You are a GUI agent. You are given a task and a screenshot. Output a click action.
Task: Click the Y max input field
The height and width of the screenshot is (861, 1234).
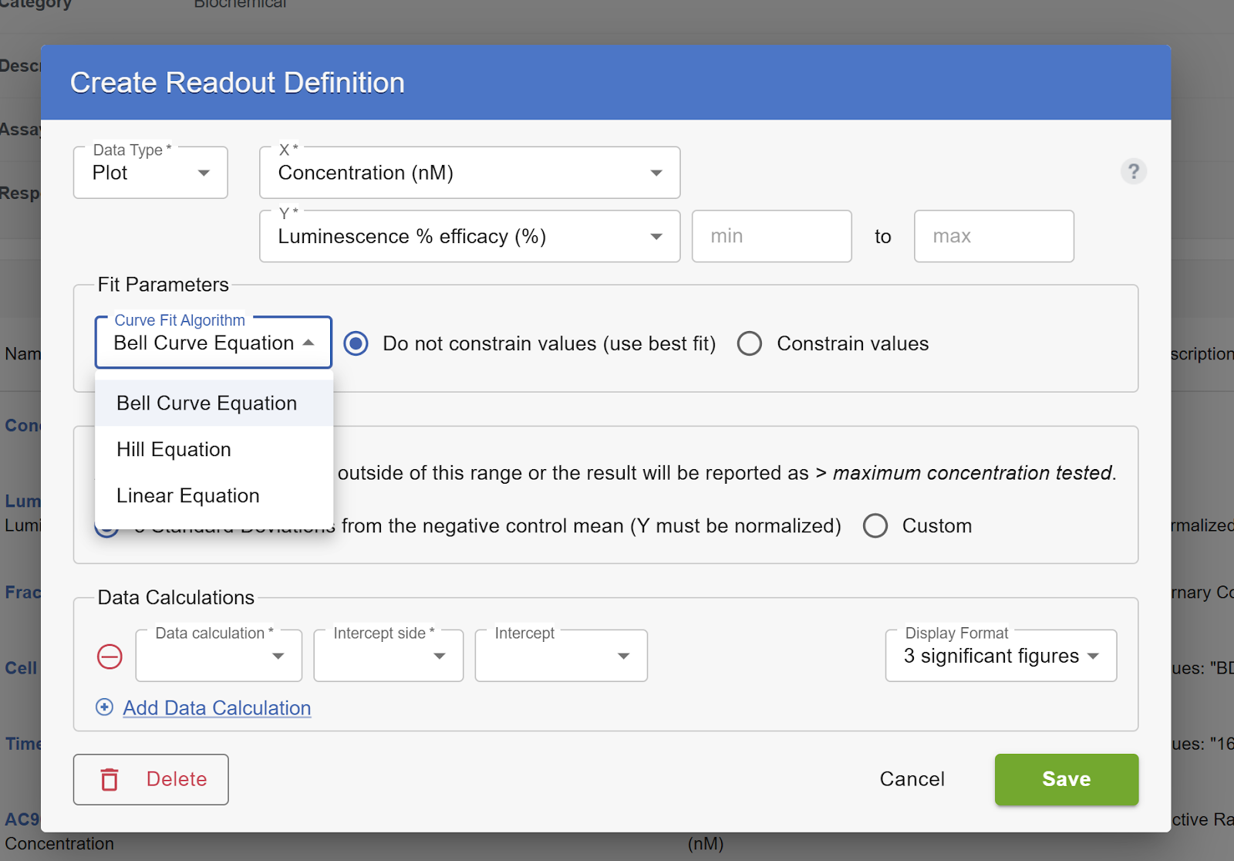(x=993, y=236)
